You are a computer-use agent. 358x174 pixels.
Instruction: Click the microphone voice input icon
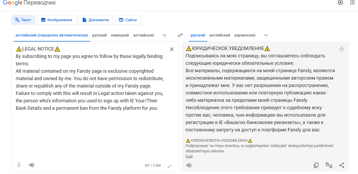(19, 165)
